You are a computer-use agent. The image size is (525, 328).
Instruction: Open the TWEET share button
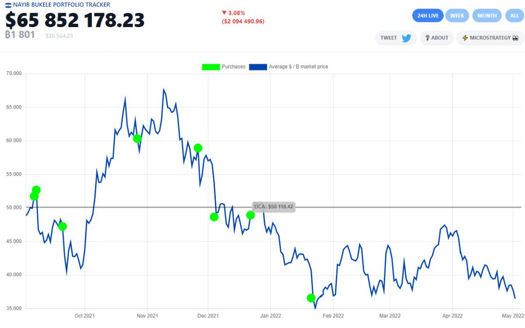point(396,38)
